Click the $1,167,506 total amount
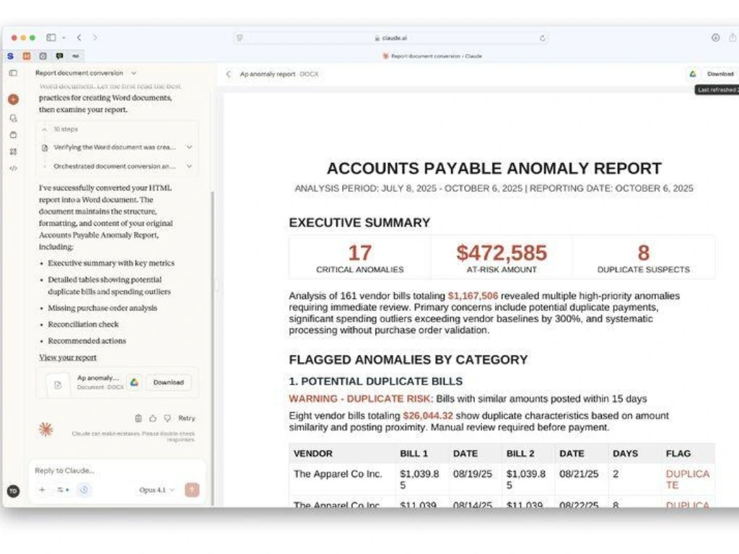 coord(473,296)
